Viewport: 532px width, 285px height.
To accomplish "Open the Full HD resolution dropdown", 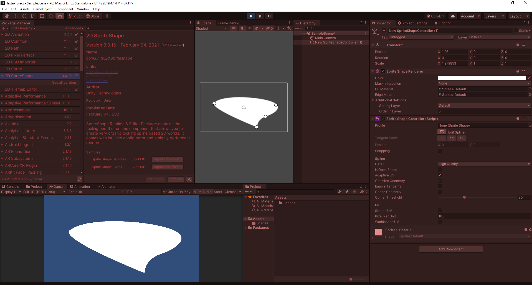I will click(44, 192).
